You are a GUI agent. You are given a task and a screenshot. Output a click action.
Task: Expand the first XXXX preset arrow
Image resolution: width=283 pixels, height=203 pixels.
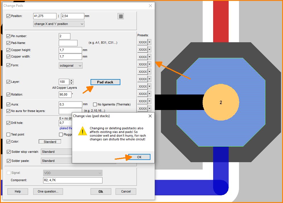(x=150, y=42)
